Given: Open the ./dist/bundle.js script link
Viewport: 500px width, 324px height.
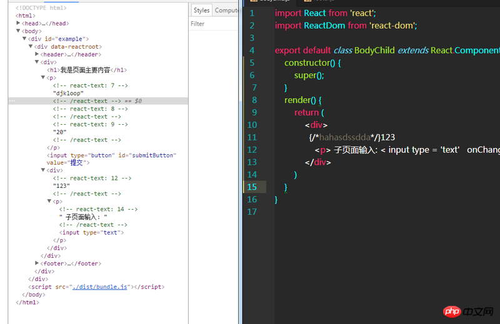Looking at the screenshot, I should pyautogui.click(x=100, y=287).
